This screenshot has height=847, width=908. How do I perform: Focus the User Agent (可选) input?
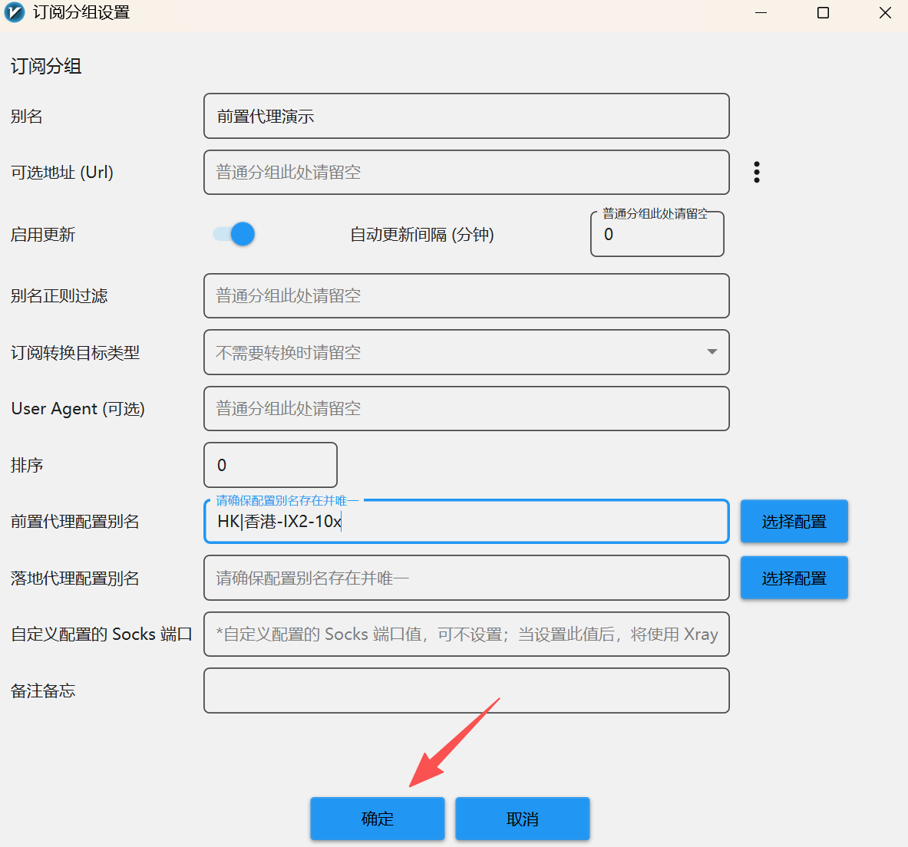pos(466,409)
